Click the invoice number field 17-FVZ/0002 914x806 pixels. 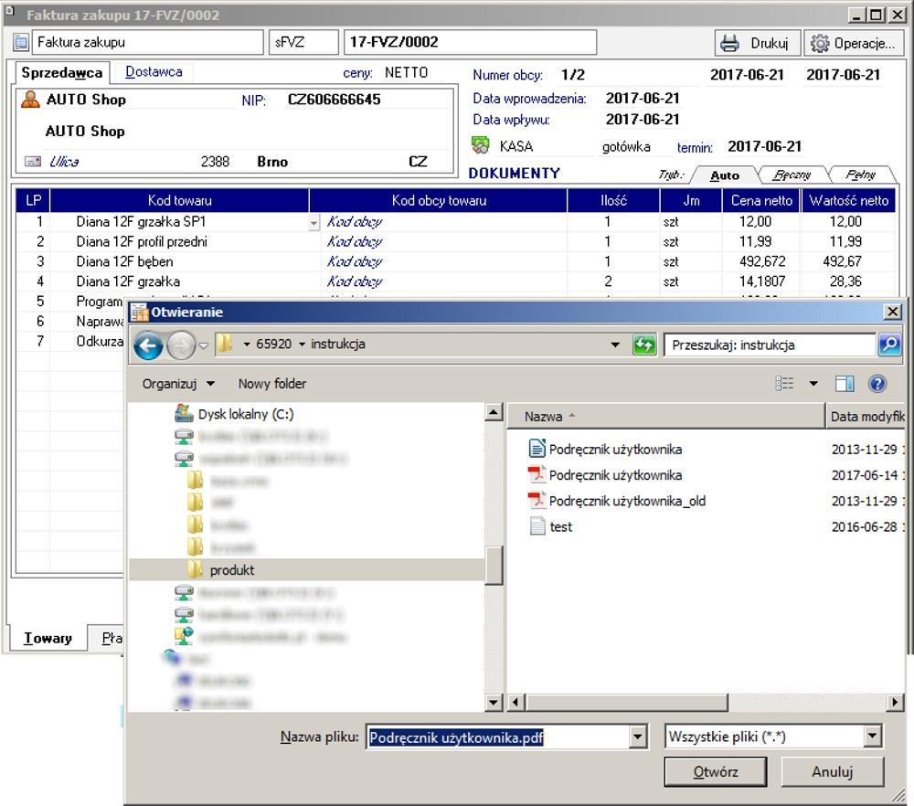click(x=470, y=42)
